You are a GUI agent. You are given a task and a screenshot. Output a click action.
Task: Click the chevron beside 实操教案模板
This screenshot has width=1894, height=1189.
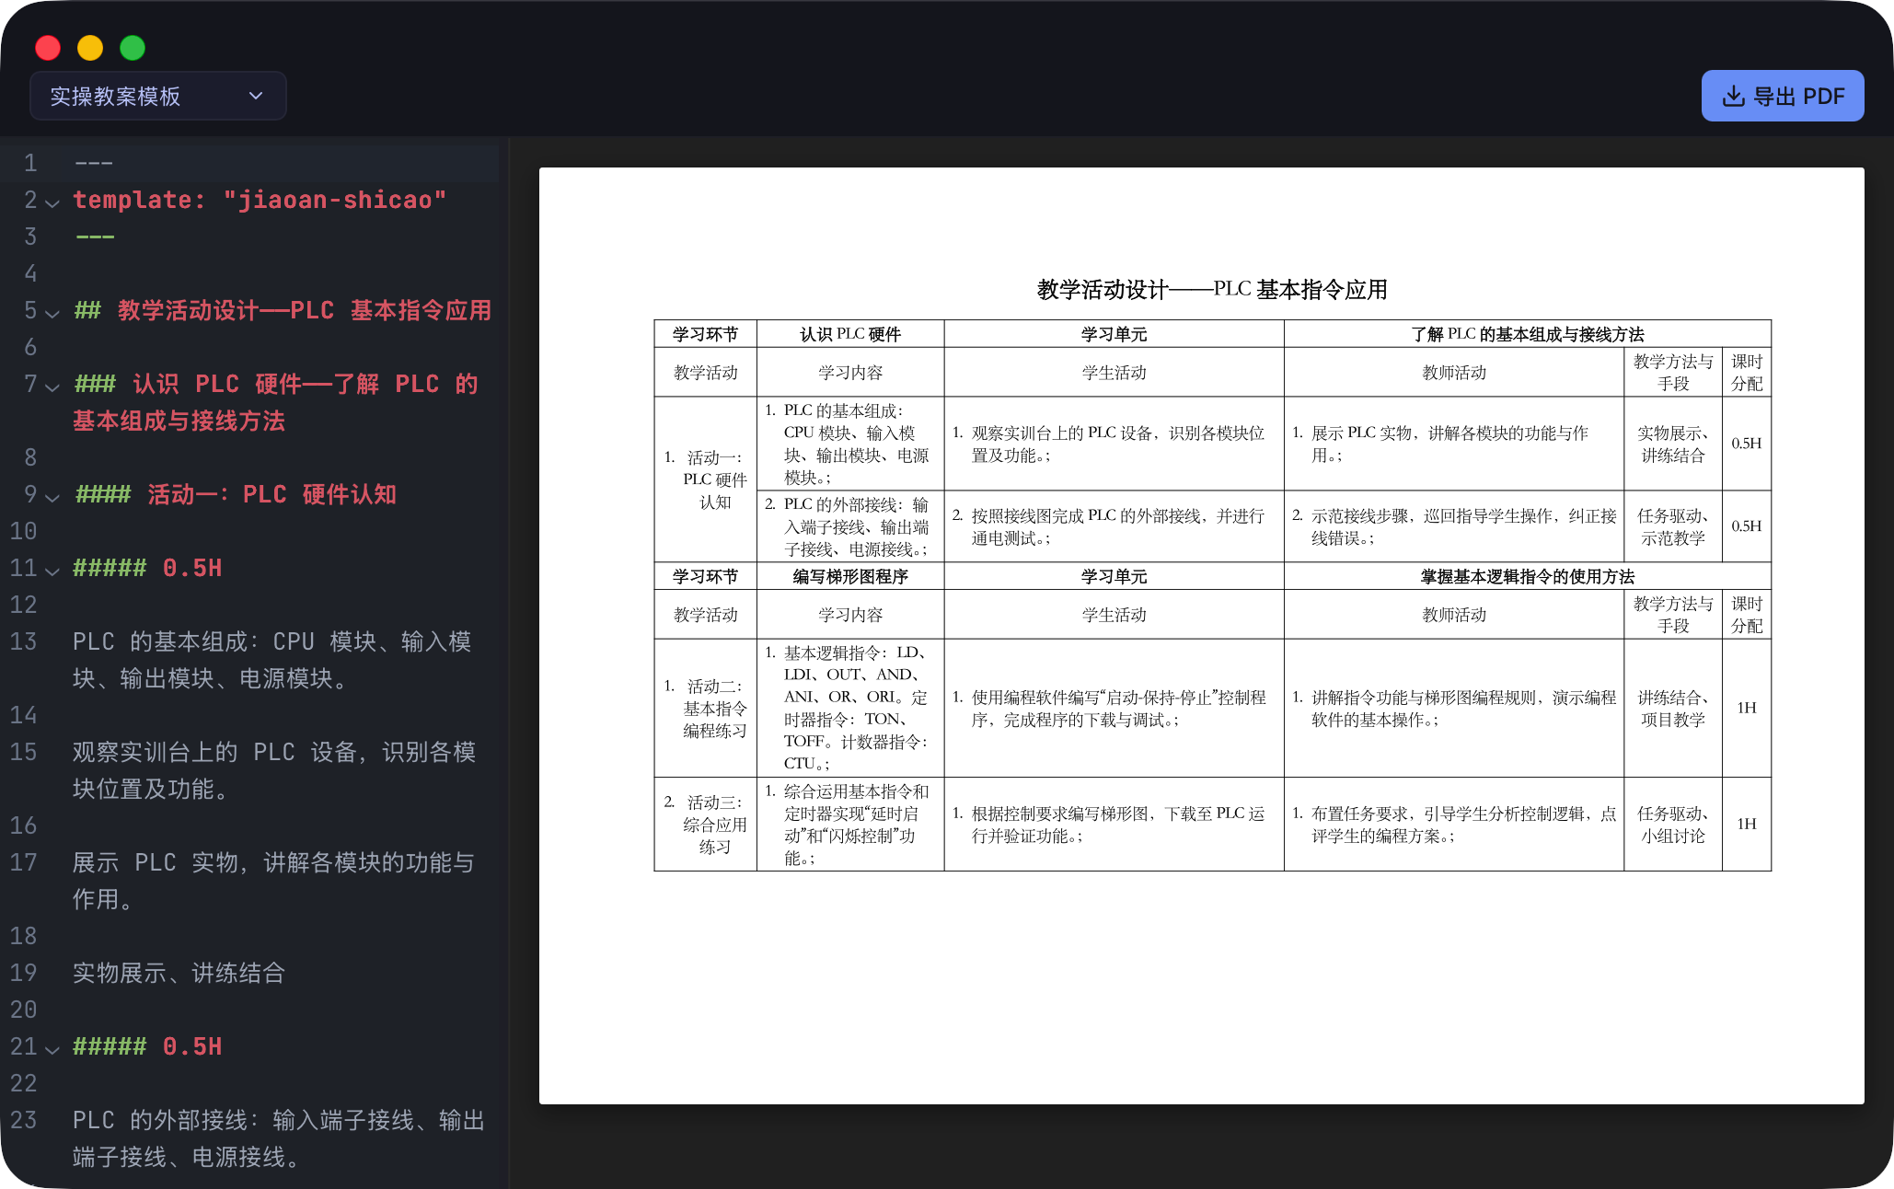click(x=255, y=95)
